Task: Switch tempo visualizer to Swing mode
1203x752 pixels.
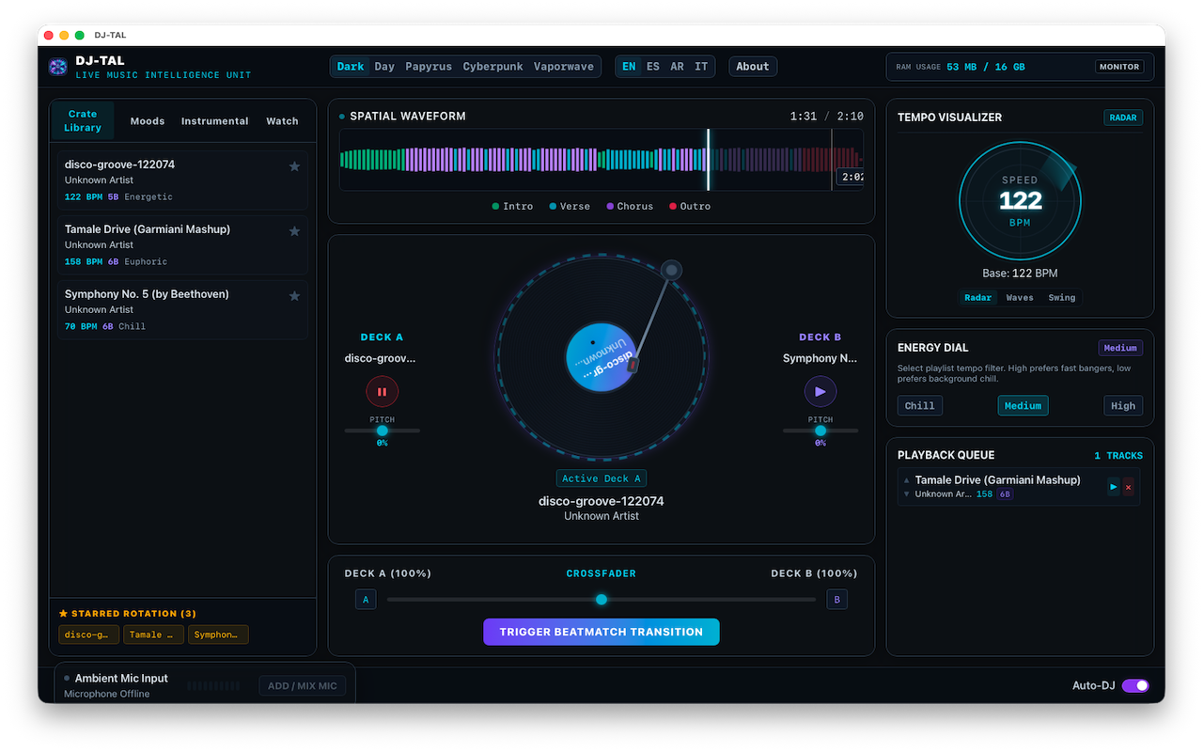Action: tap(1062, 297)
